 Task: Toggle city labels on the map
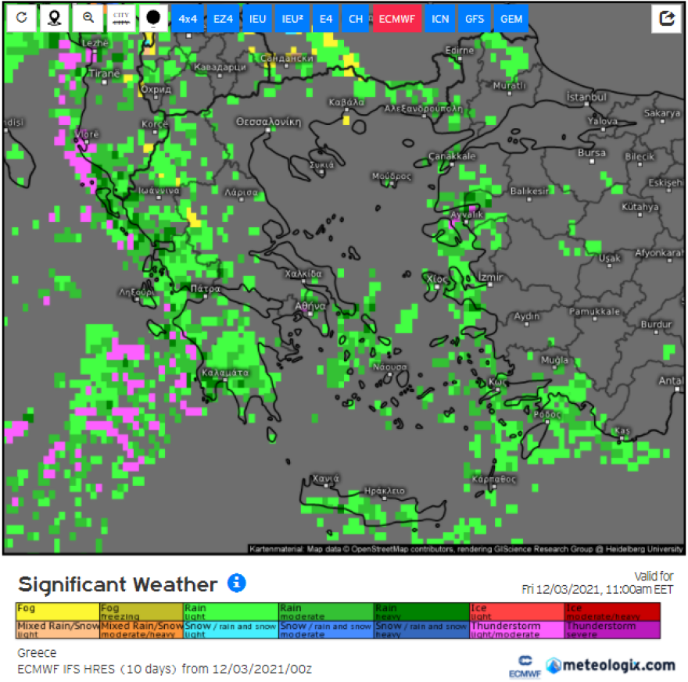(120, 18)
